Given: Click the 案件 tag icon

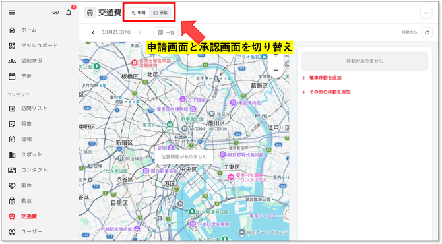Looking at the screenshot, I should coord(12,185).
